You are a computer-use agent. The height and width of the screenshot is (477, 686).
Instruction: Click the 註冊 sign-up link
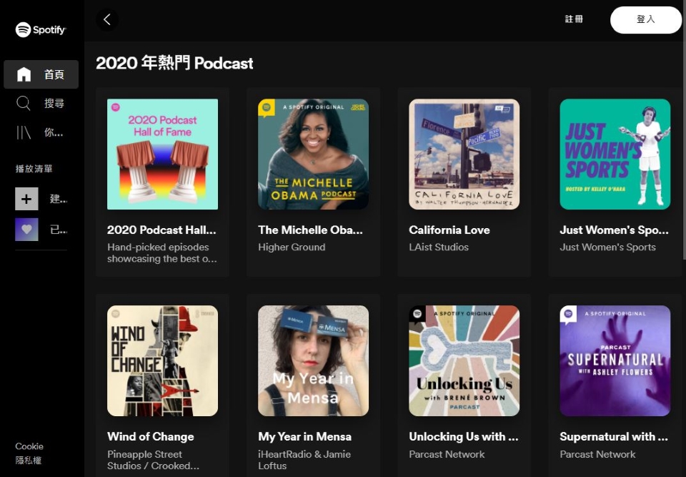pos(574,19)
